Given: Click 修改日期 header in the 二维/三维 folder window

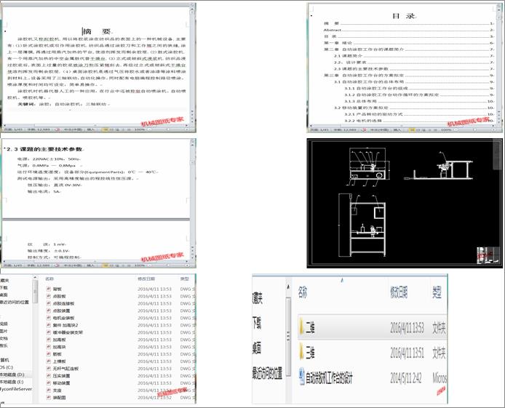Looking at the screenshot, I should click(x=399, y=292).
